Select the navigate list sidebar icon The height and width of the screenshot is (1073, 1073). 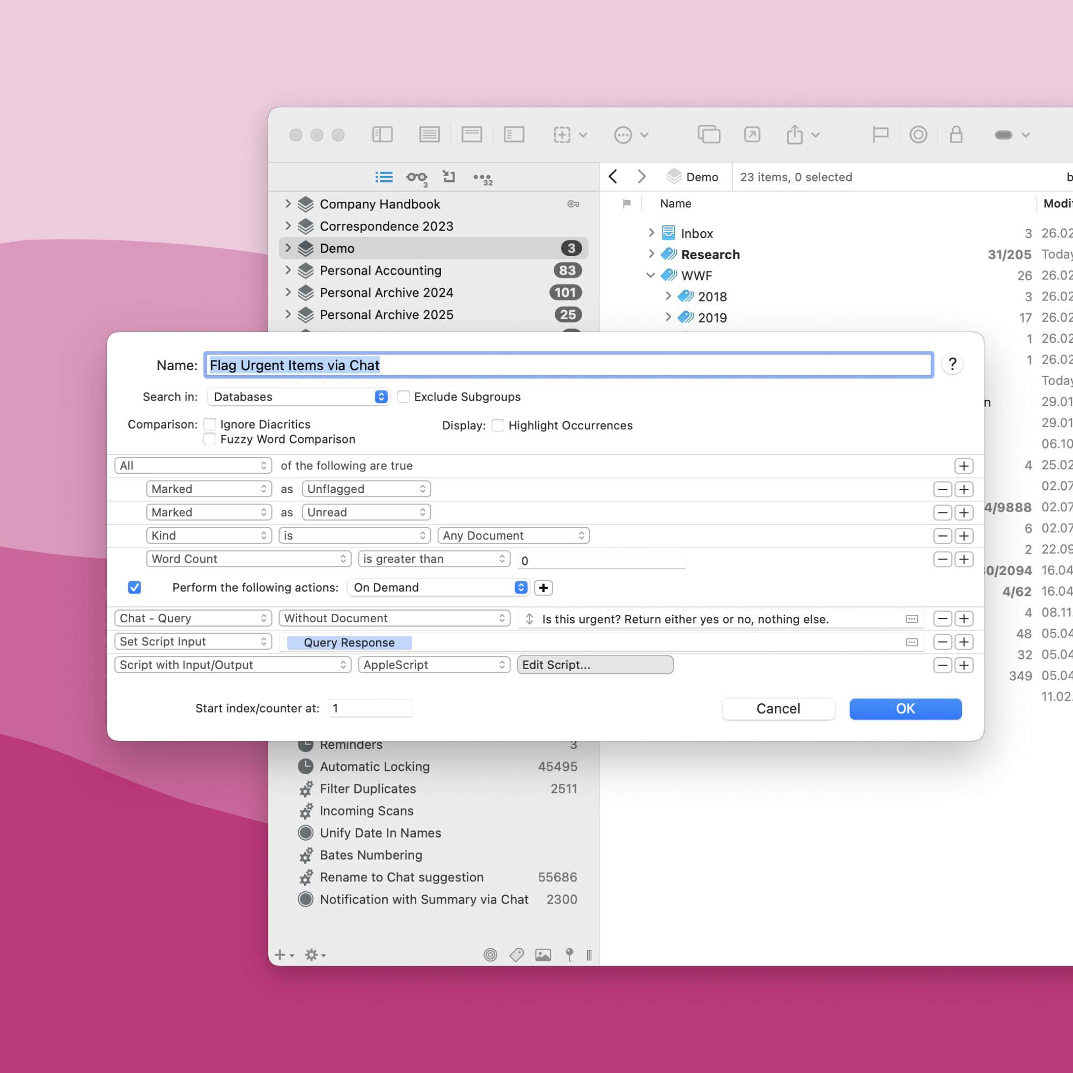coord(384,177)
